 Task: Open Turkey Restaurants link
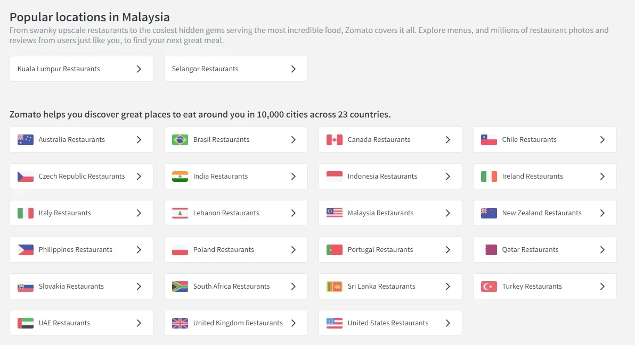[544, 287]
